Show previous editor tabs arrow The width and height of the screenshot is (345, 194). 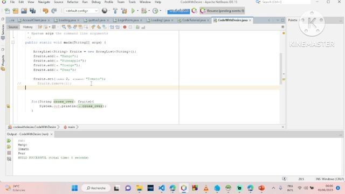click(269, 20)
